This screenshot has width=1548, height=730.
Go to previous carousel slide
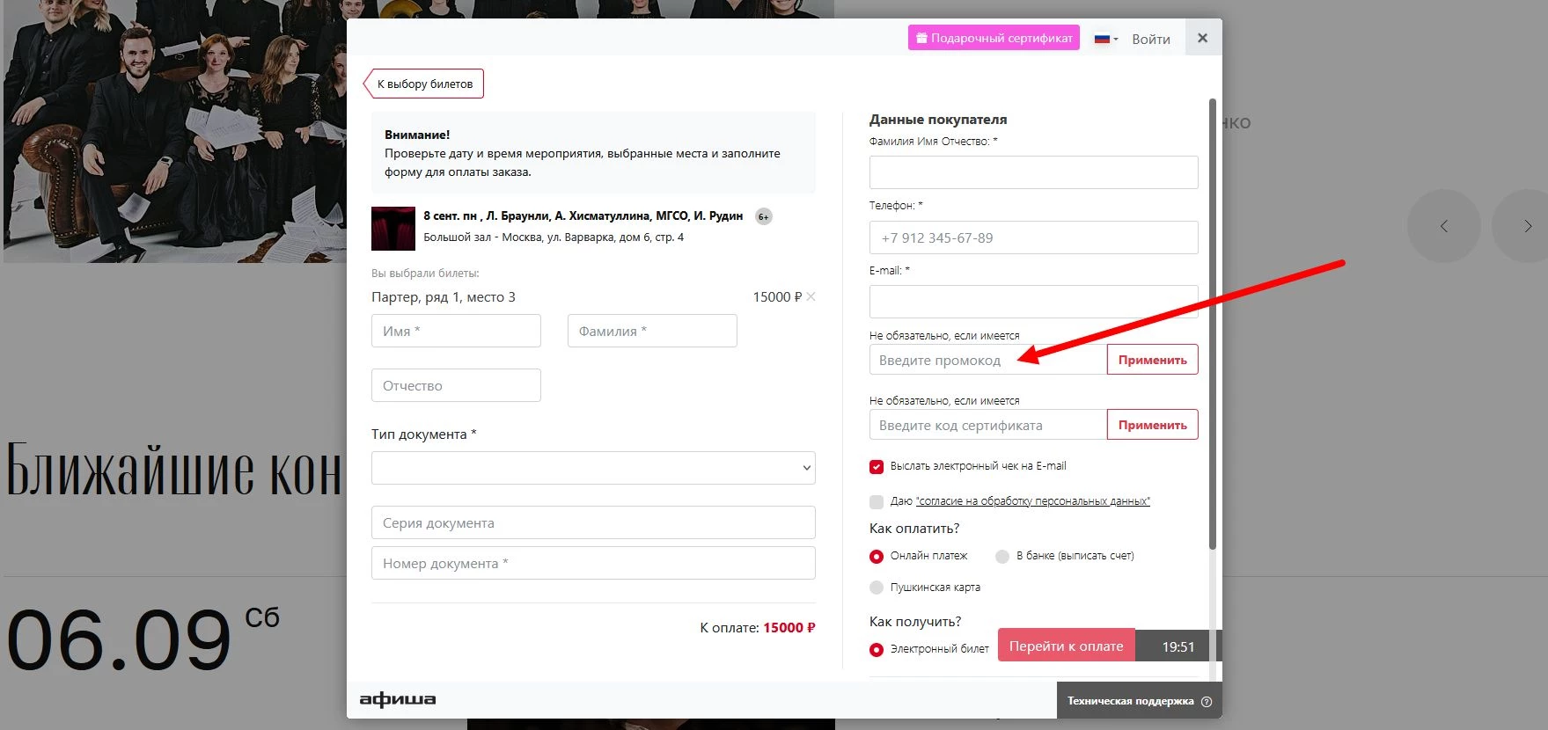click(1443, 226)
